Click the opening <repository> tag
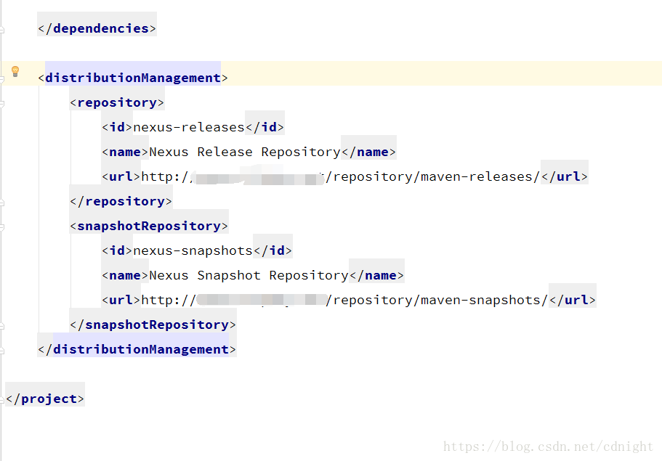Screen dimensions: 662x461 point(117,102)
